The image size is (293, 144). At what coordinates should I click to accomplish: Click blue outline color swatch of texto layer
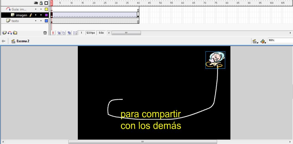pos(46,21)
